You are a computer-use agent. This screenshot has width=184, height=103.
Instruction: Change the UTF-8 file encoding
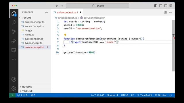[124, 95]
